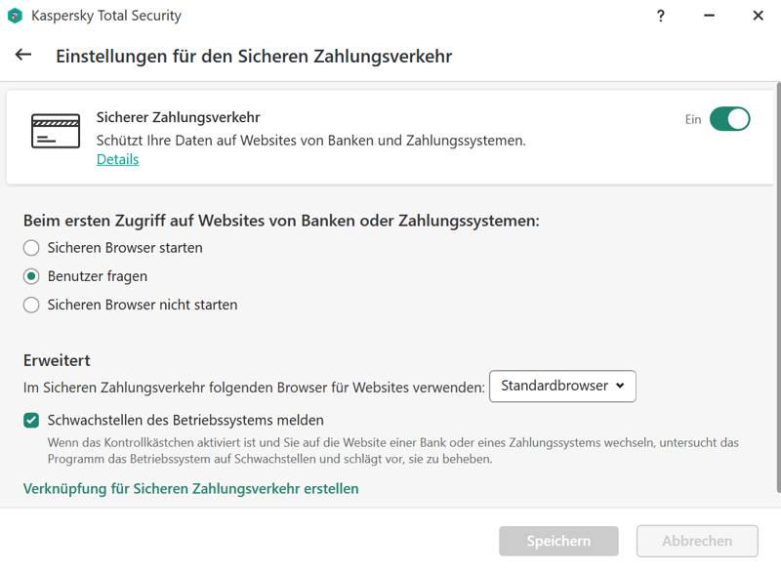Click the credit card Safe Money icon
Screen dimensions: 781x573
tap(56, 131)
